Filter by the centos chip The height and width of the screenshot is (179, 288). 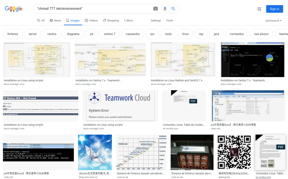pyautogui.click(x=52, y=34)
